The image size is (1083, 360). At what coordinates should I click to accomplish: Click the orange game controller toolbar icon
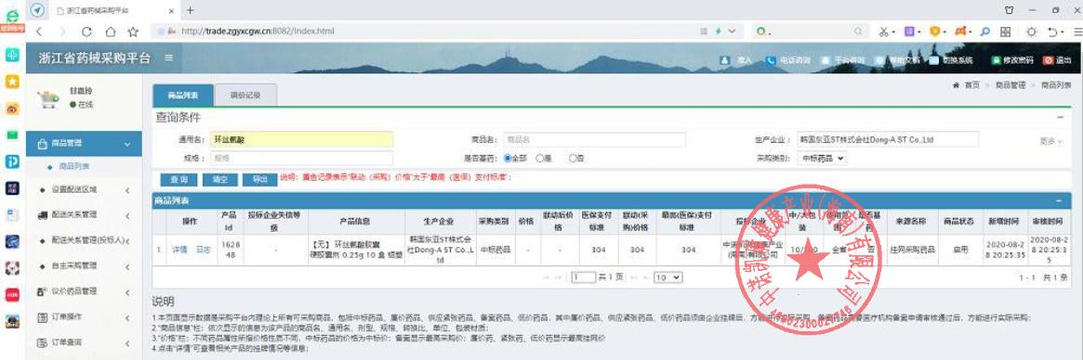click(x=960, y=32)
